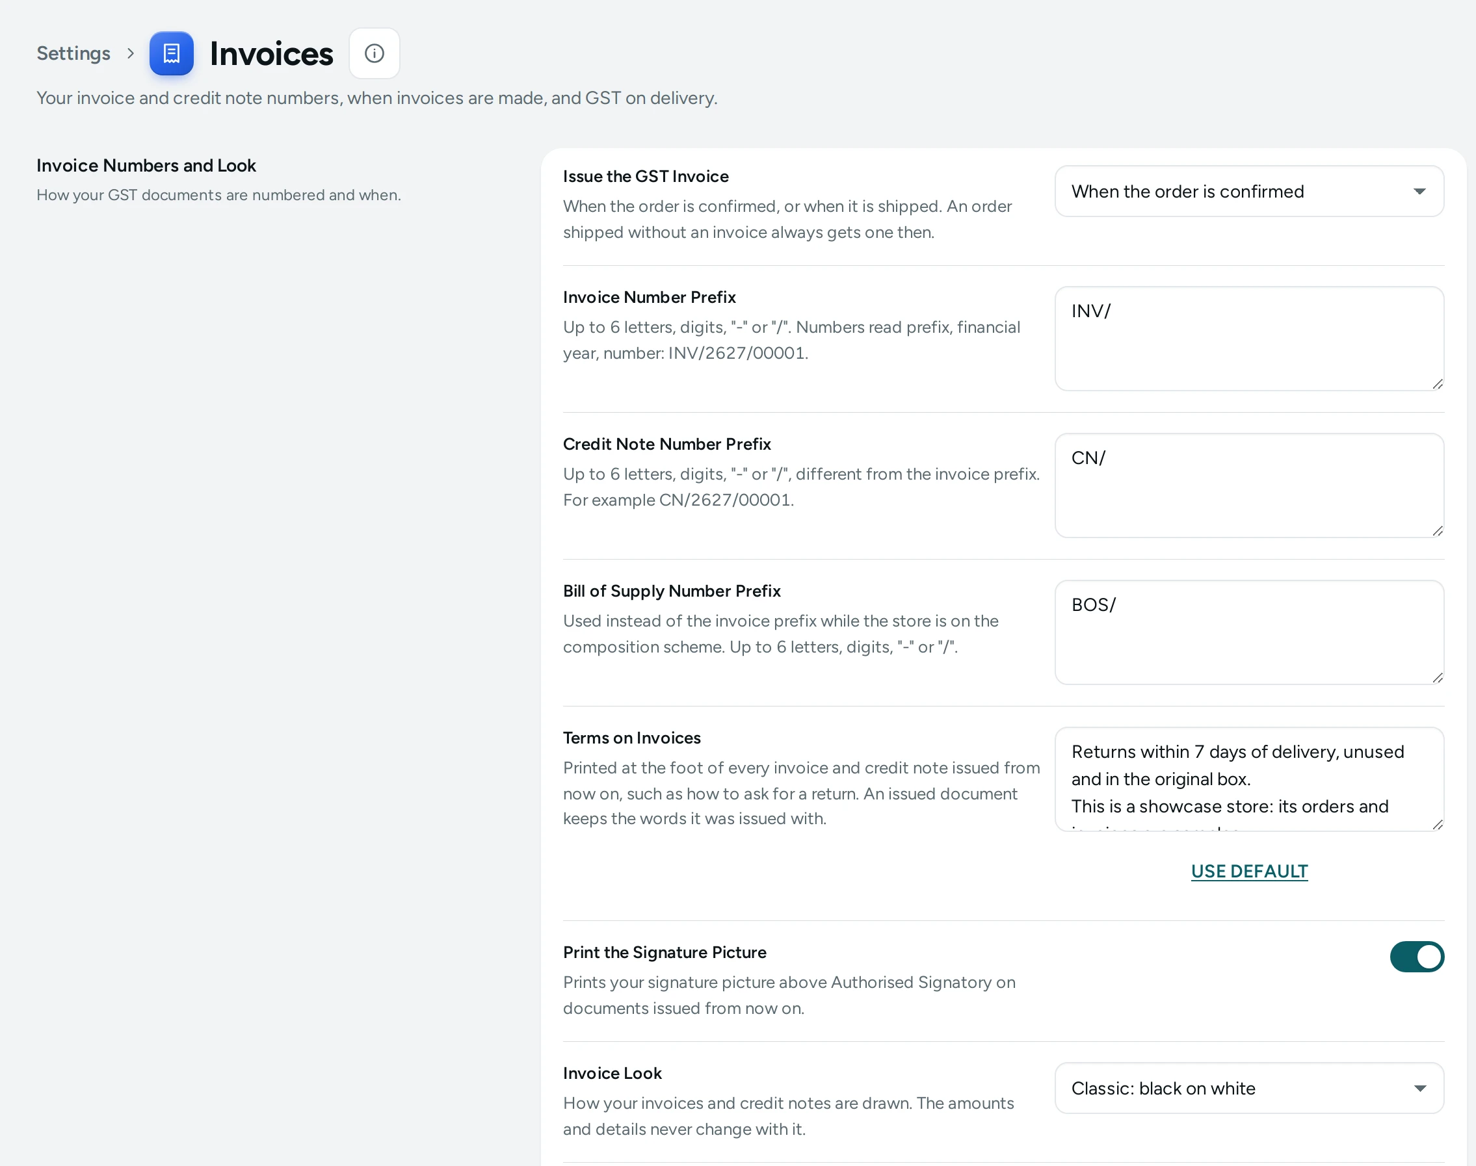Screen dimensions: 1476x1166
Task: Click the blue Invoices receipt icon
Action: point(172,53)
